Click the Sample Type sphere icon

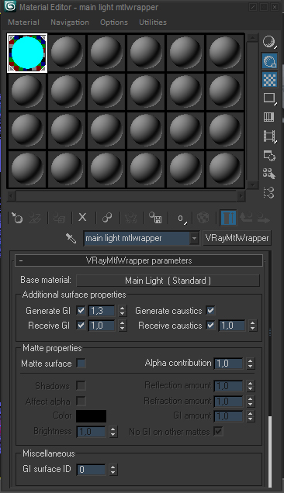click(x=269, y=42)
